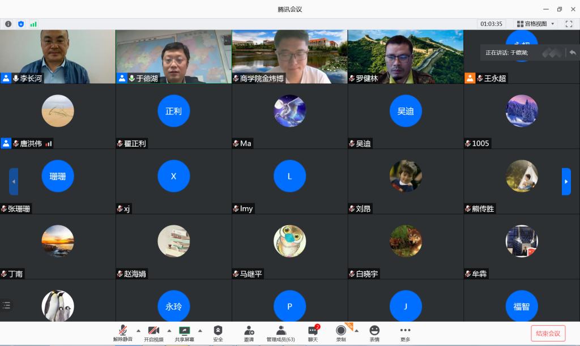
Task: Select 于德湖's video tile
Action: (x=174, y=57)
